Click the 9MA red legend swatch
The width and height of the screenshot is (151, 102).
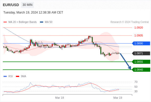click(x=17, y=76)
